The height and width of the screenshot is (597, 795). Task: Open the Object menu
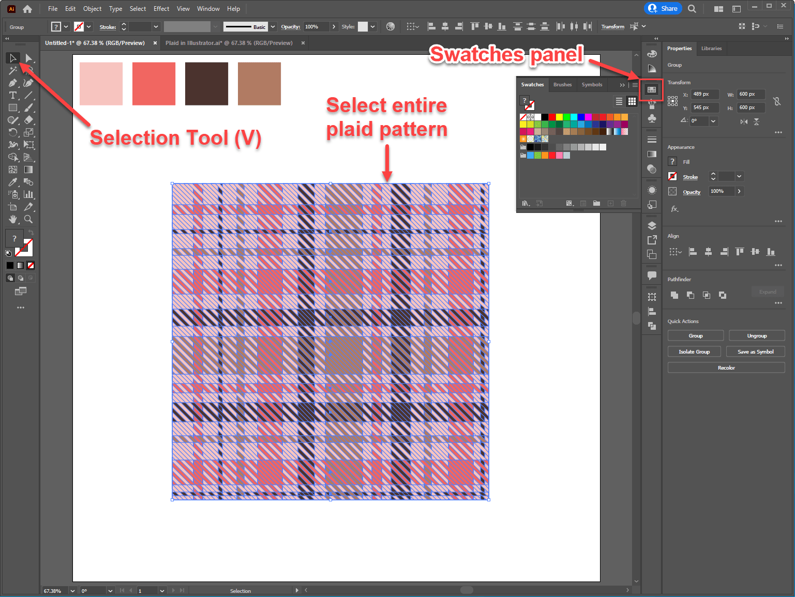tap(93, 9)
